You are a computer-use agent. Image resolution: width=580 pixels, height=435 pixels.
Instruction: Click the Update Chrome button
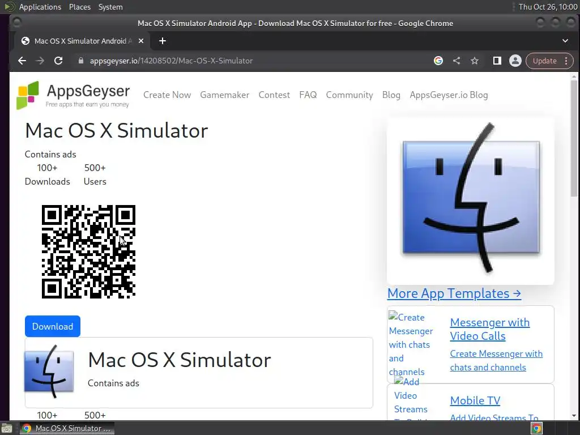(x=544, y=61)
